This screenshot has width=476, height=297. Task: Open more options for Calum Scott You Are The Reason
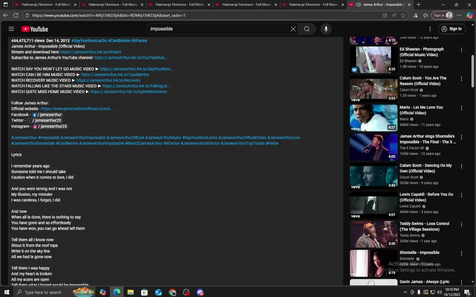(462, 79)
